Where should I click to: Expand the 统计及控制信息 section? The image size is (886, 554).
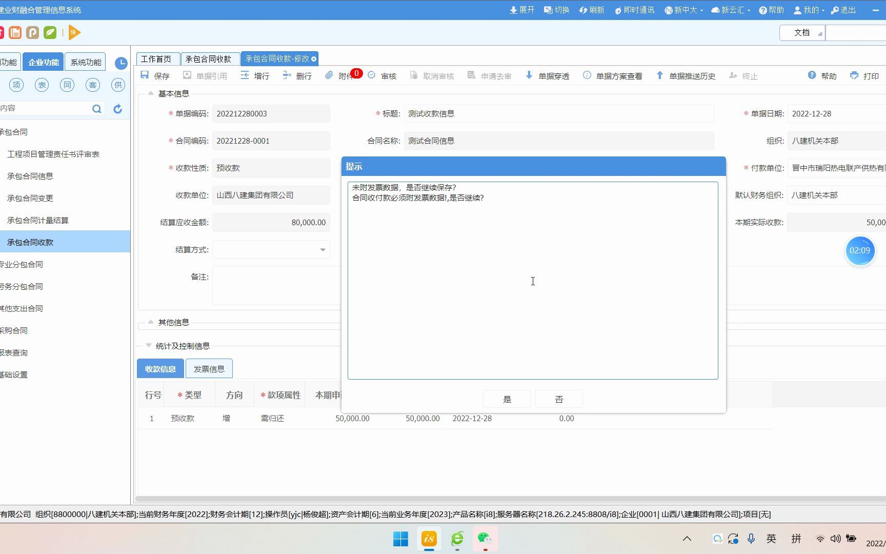149,345
